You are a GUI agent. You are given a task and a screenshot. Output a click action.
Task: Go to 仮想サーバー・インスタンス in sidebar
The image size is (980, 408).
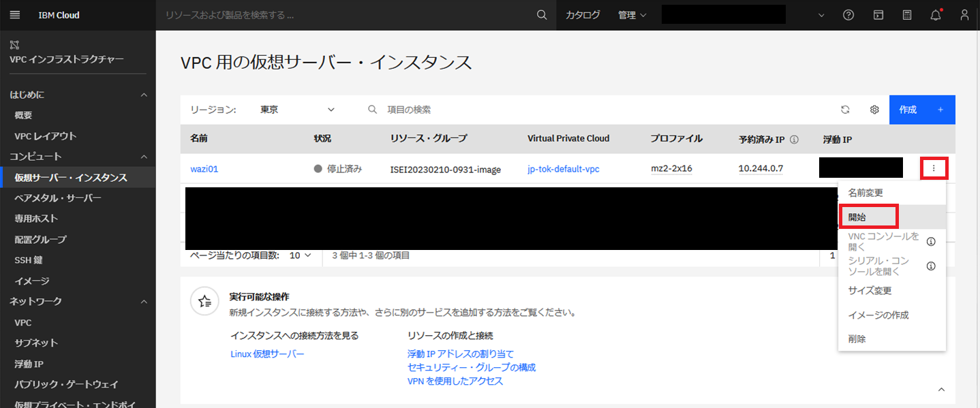pyautogui.click(x=71, y=178)
